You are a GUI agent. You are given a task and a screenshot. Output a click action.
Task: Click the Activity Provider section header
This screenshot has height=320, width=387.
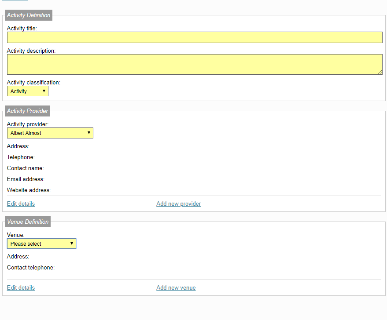click(27, 111)
